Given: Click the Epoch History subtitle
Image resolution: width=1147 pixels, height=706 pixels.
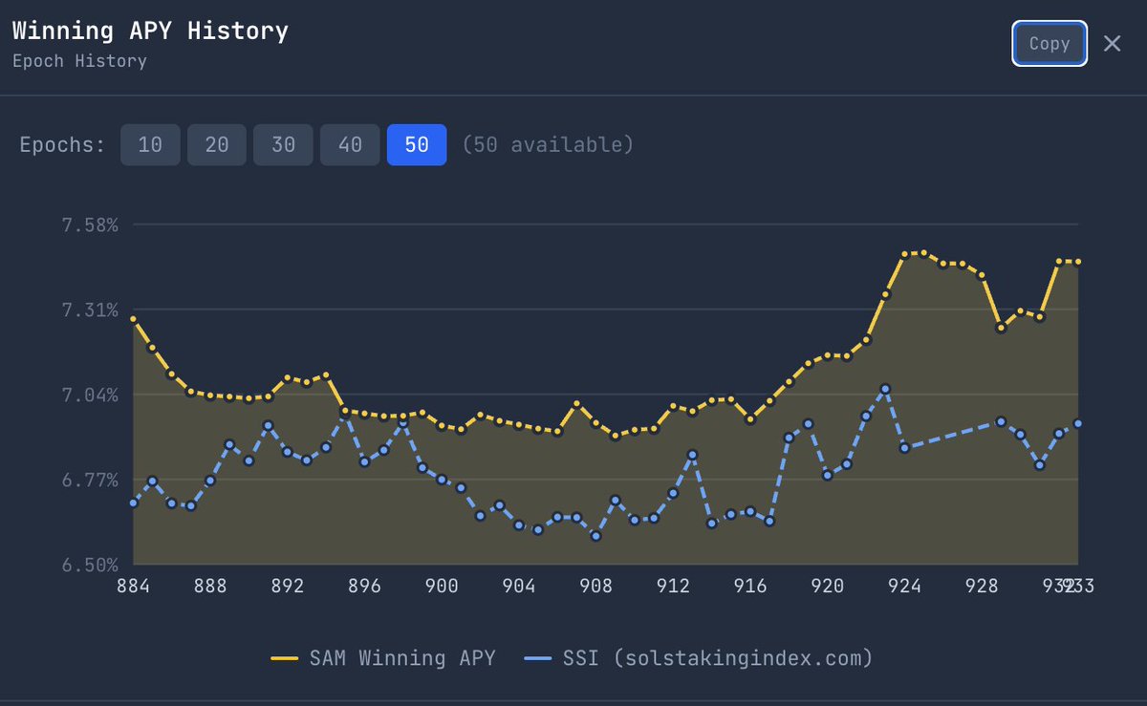Looking at the screenshot, I should pos(79,61).
